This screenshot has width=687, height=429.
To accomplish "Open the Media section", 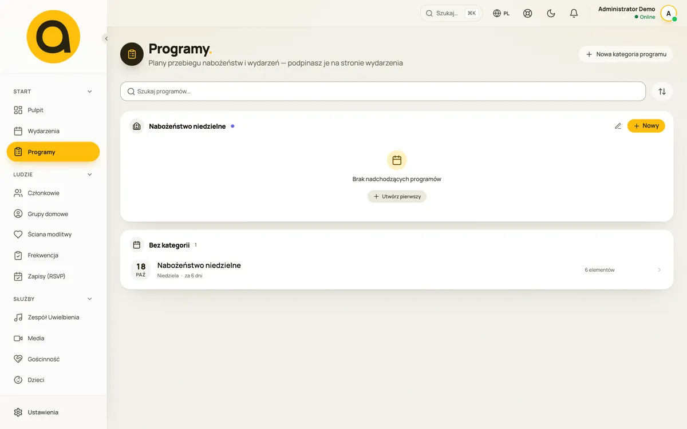I will [53, 338].
